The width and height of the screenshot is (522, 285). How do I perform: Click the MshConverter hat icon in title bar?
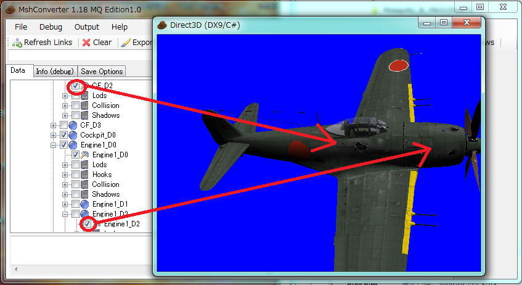pyautogui.click(x=10, y=10)
